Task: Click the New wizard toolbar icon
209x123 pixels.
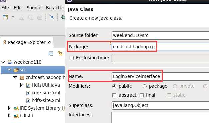Action: [x=5, y=17]
